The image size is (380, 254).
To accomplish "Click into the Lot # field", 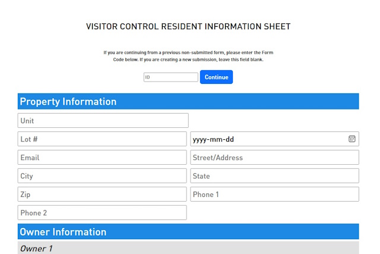I will point(102,139).
